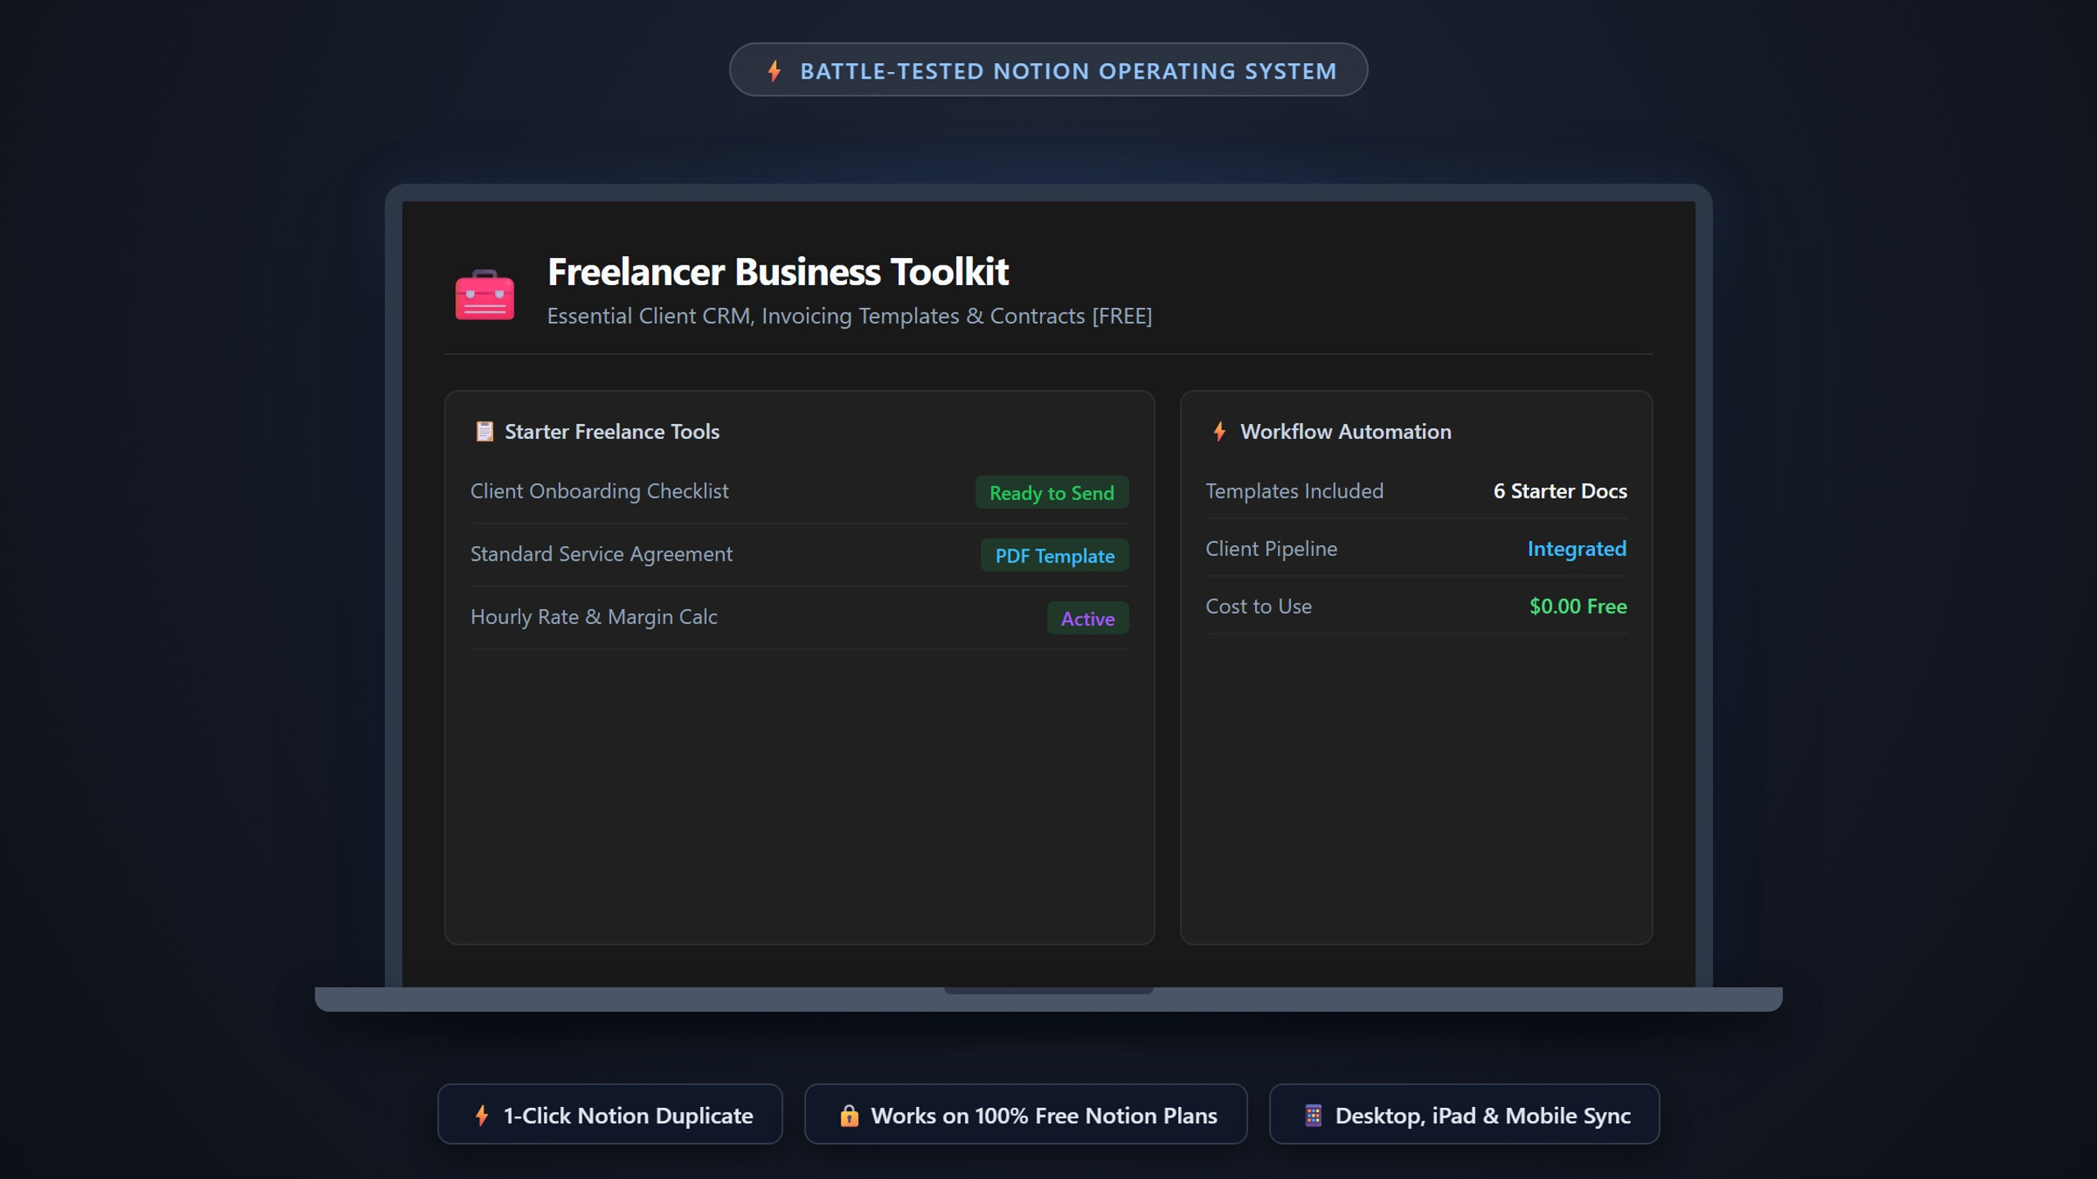The height and width of the screenshot is (1179, 2097).
Task: Click the purple Active status tag
Action: click(x=1088, y=619)
